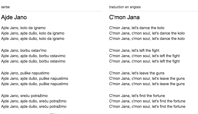
Task: Click the line 'C'mon Jana, let's dance the kolo'
Action: [137, 28]
